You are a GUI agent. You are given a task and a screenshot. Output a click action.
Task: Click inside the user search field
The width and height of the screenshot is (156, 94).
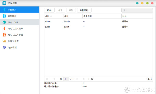(x=137, y=10)
